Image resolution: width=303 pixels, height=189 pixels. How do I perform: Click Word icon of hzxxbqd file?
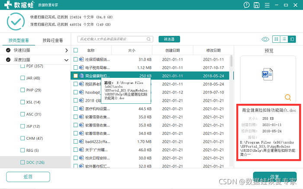pos(81,92)
